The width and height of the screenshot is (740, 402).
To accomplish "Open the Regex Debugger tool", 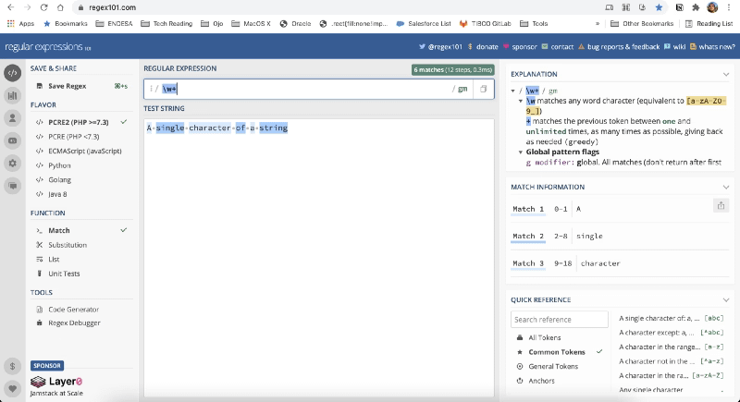I will [74, 323].
